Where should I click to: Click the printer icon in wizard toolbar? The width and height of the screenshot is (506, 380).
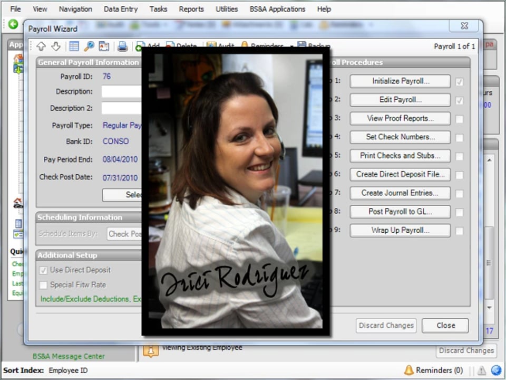122,46
